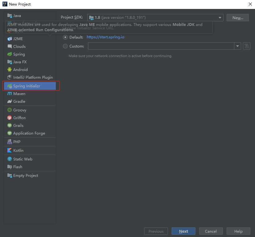This screenshot has height=237, width=255.
Task: Select the Static Web list label
Action: tap(23, 159)
